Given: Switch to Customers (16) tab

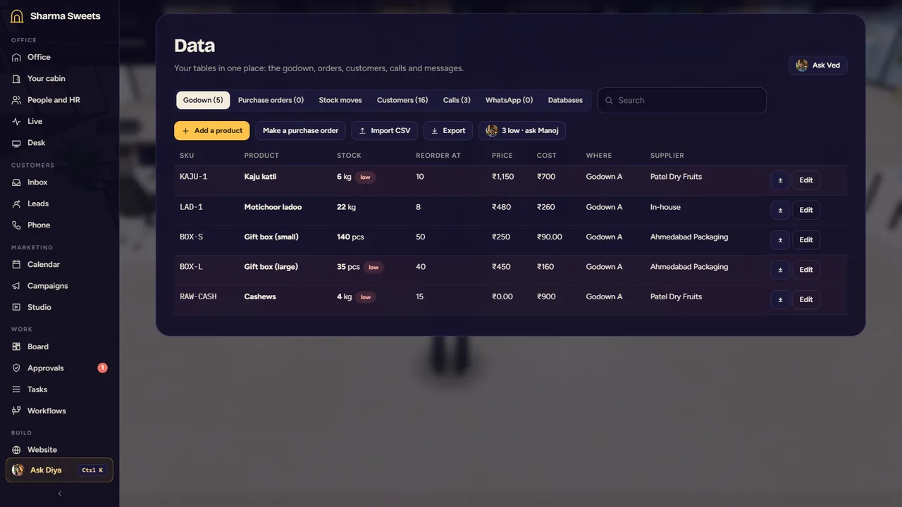Looking at the screenshot, I should 402,100.
